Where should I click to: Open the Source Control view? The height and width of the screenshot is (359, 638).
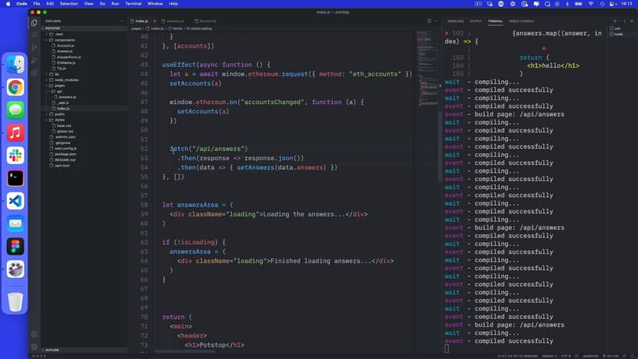[x=34, y=47]
